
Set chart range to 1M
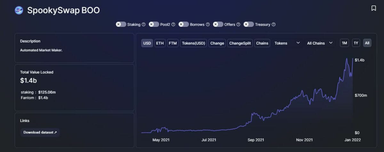point(344,43)
